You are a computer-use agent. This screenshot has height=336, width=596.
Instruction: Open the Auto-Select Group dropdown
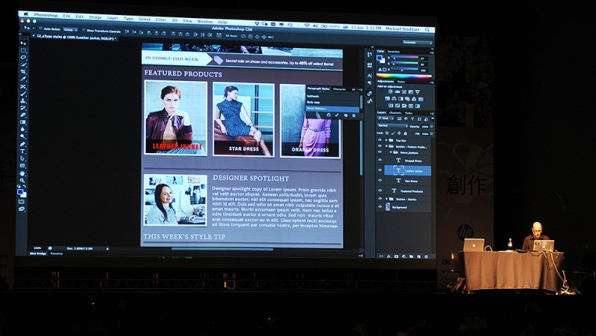(x=71, y=30)
